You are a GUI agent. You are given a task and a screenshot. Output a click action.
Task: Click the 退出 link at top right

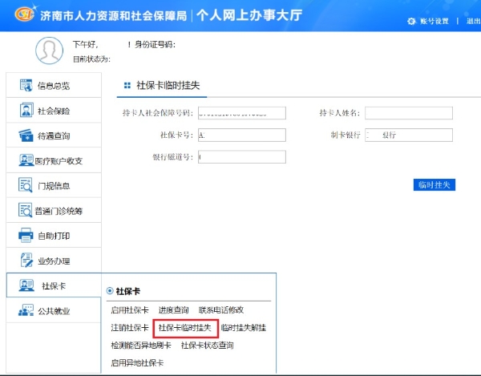(473, 21)
